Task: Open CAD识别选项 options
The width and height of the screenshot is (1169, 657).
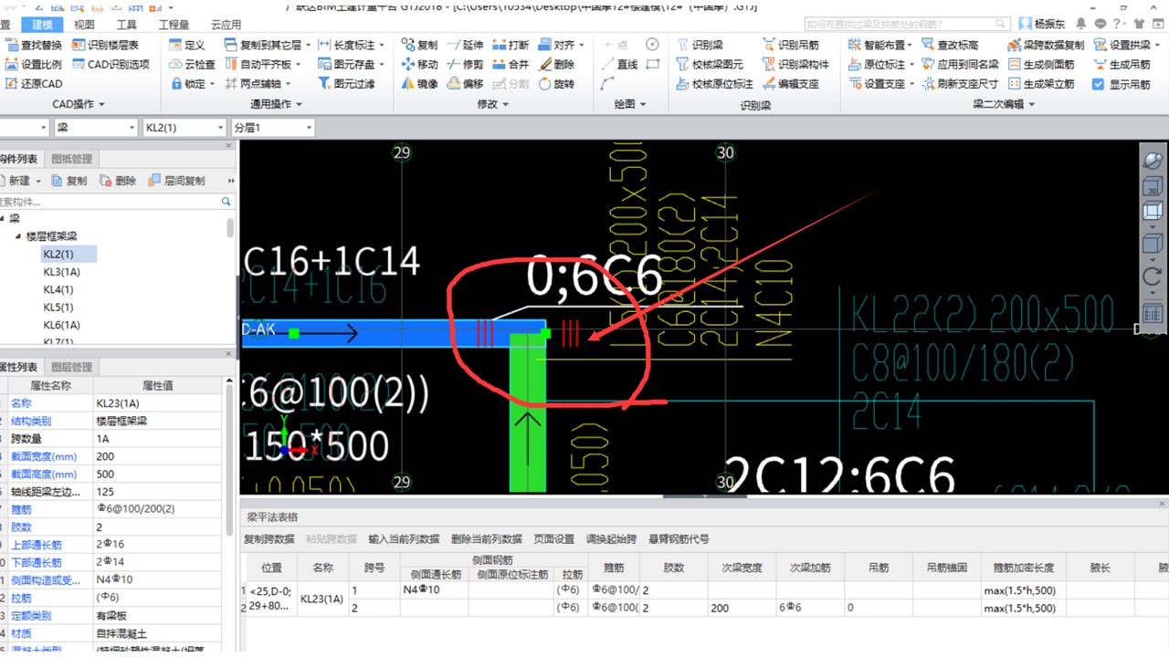Action: (110, 64)
